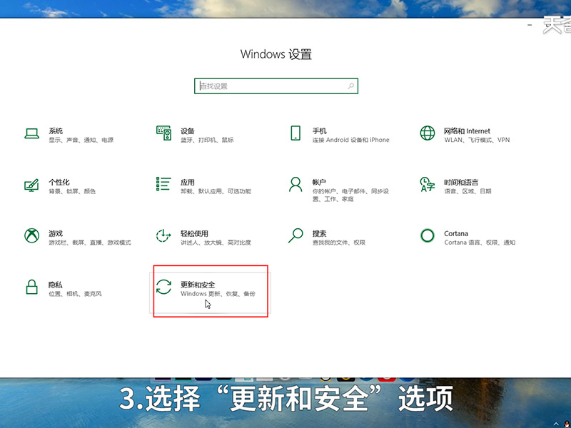This screenshot has height=428, width=571.
Task: Open the Cortana settings label
Action: click(456, 234)
